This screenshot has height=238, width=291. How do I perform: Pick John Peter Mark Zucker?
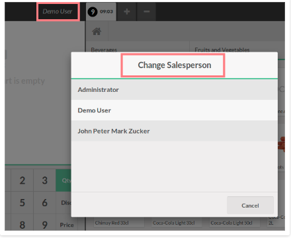[174, 131]
